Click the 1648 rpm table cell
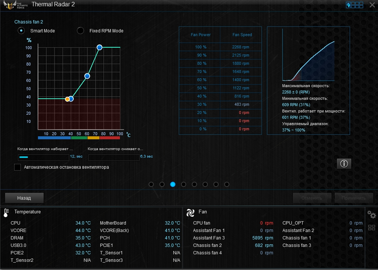Image resolution: width=378 pixels, height=270 pixels. [241, 72]
